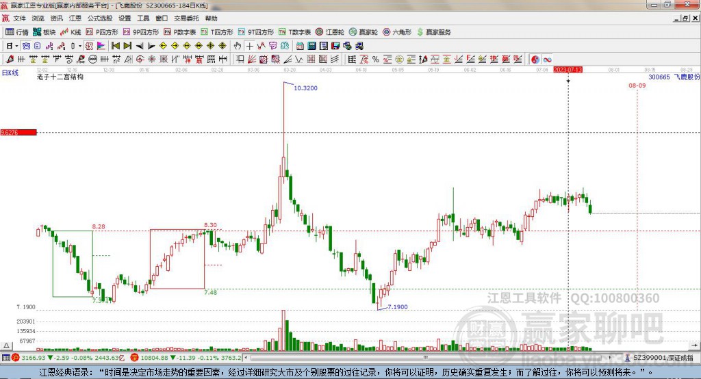
Task: Click the 赢家服务 button
Action: click(x=433, y=32)
